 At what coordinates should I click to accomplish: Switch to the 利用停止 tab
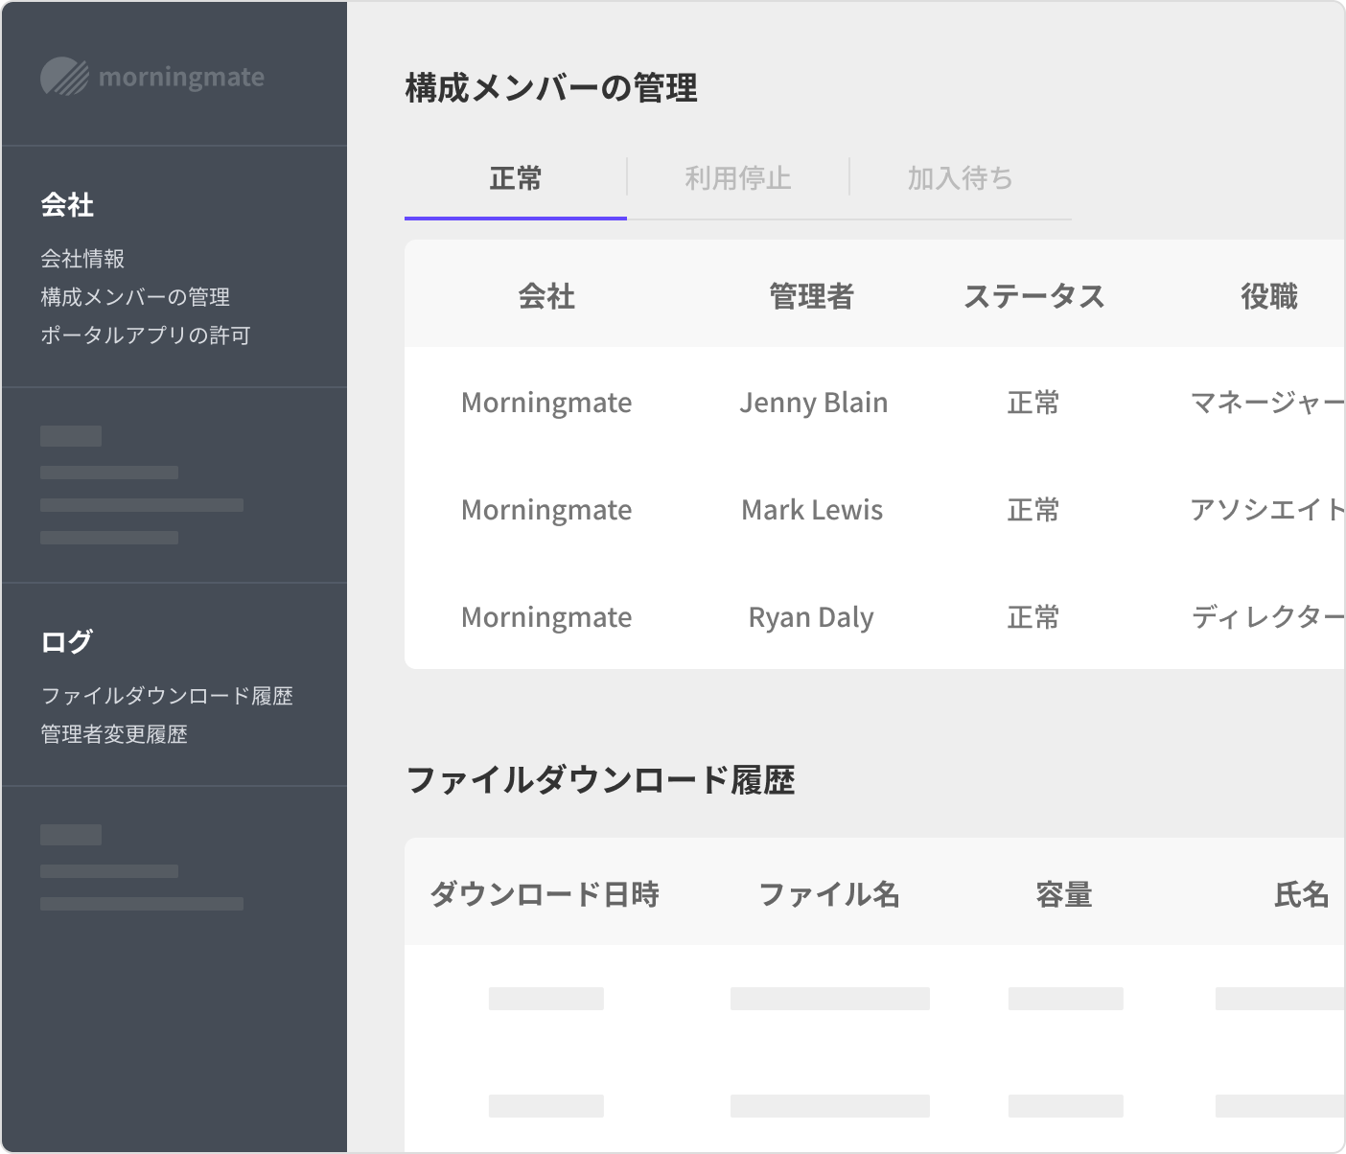click(x=737, y=179)
